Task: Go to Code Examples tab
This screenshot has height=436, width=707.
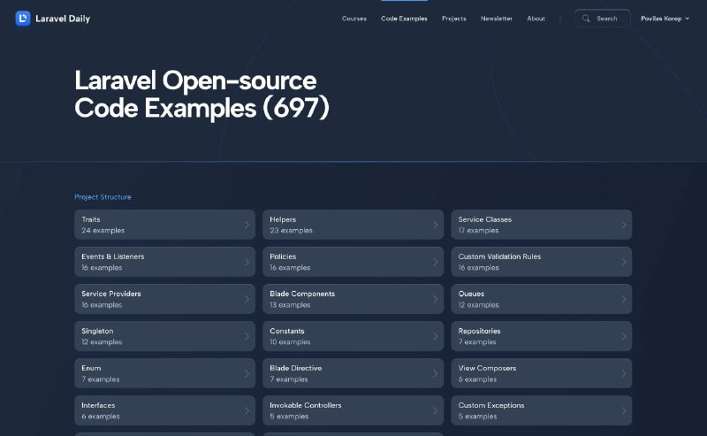Action: 404,19
